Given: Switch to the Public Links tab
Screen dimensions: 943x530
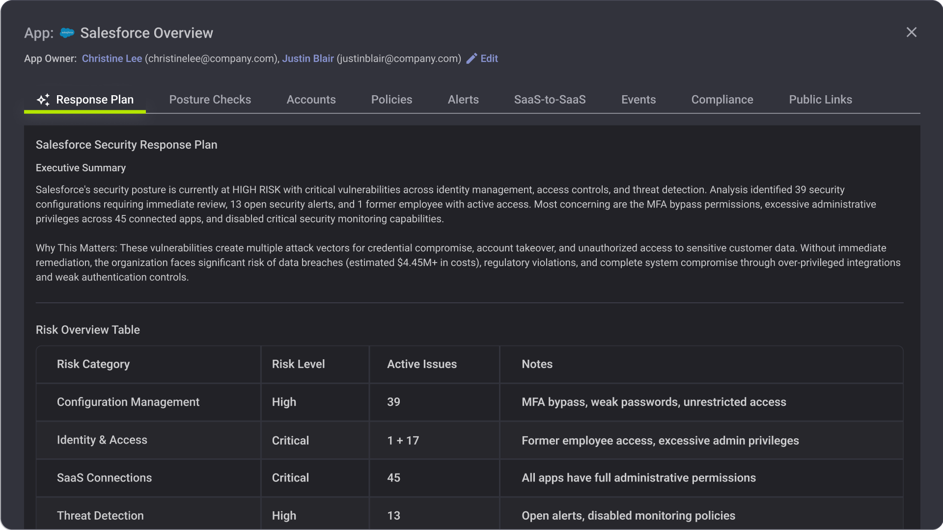Looking at the screenshot, I should click(x=821, y=100).
